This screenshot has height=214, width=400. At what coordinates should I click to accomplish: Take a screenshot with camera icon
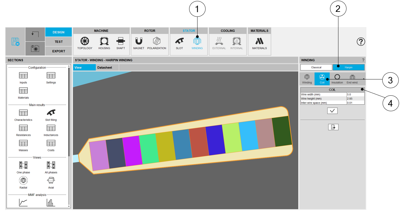coord(35,48)
